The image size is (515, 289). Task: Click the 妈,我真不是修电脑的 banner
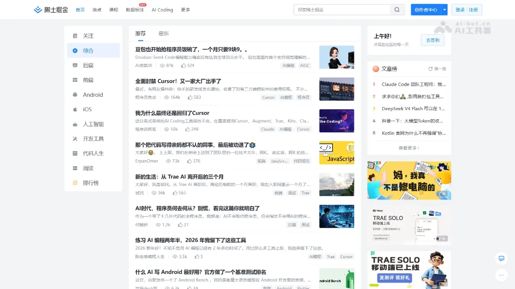409,180
